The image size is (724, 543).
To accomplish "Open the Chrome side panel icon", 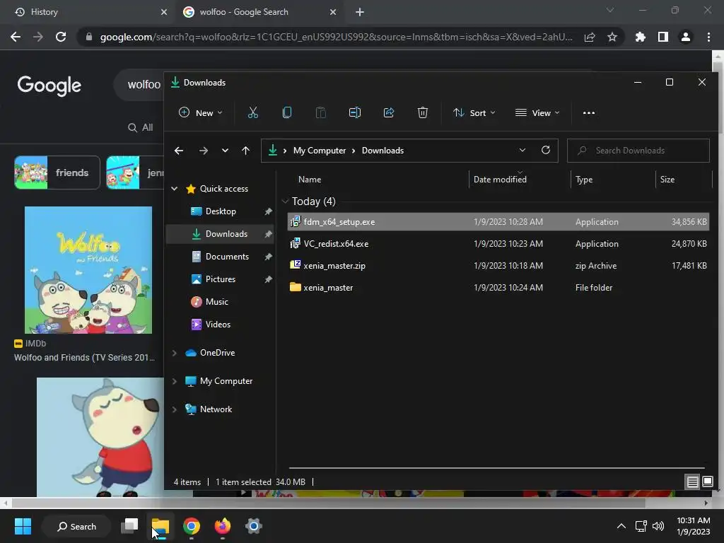I will pyautogui.click(x=663, y=37).
